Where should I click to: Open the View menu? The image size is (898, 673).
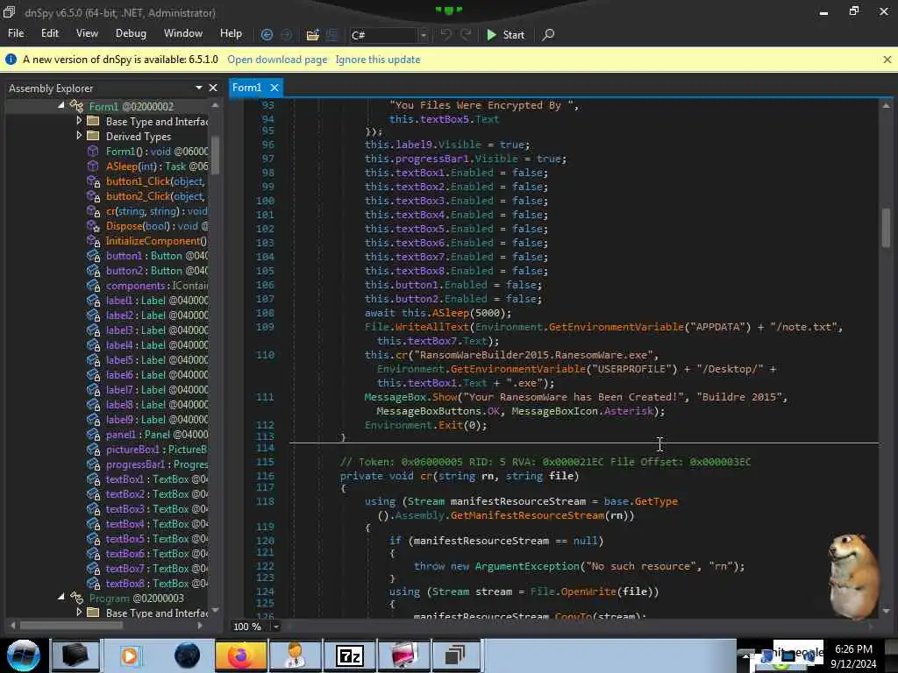point(87,34)
